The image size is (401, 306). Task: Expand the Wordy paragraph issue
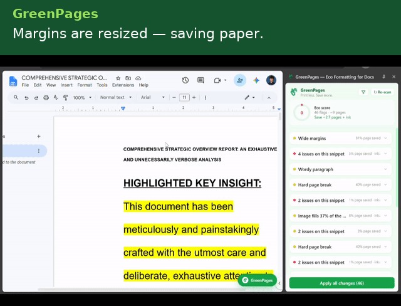pyautogui.click(x=340, y=169)
